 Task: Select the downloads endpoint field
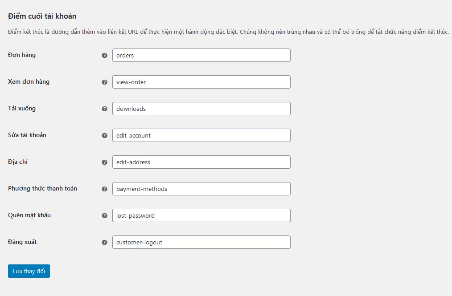201,109
